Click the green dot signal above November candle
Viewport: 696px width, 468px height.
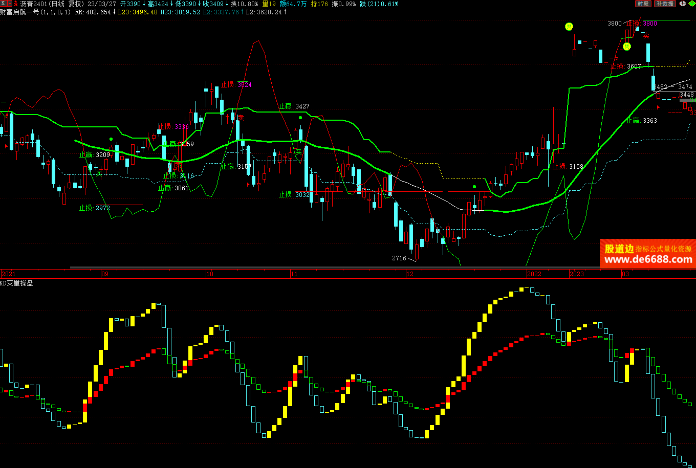(300, 118)
